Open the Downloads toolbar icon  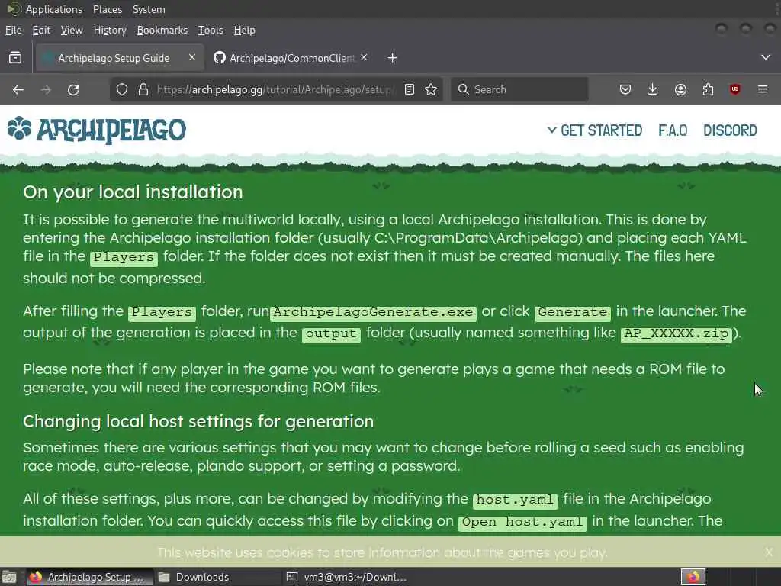coord(653,90)
